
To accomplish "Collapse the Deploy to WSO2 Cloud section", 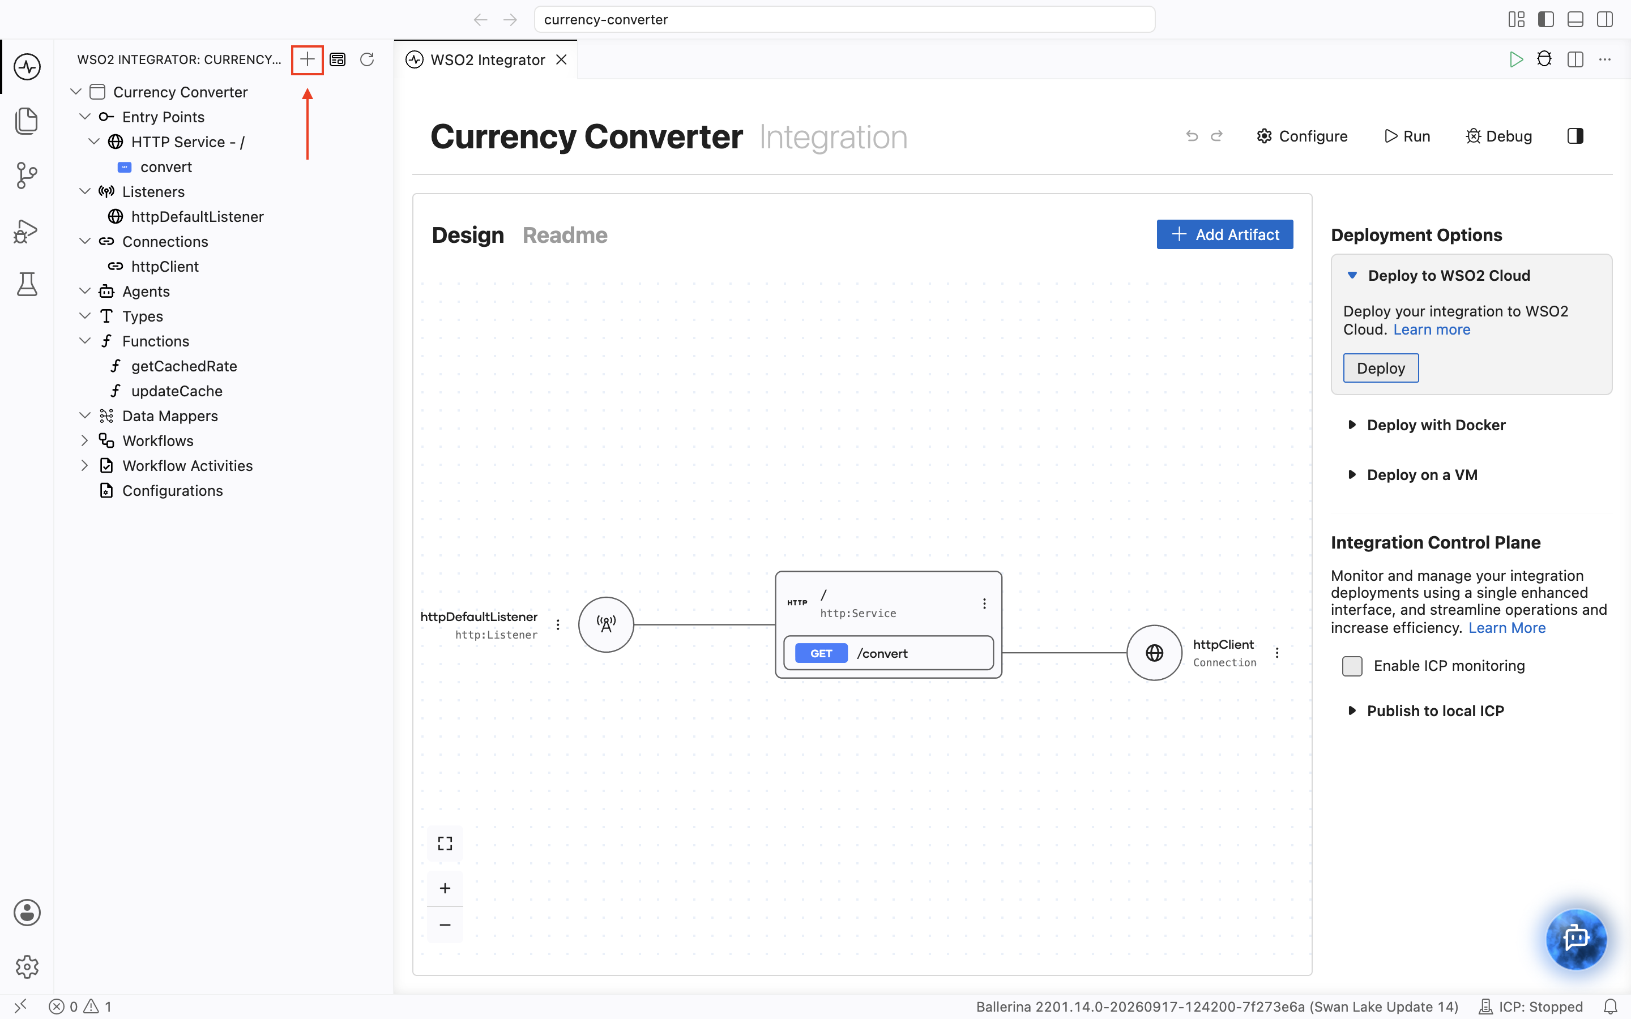I will coord(1448,276).
